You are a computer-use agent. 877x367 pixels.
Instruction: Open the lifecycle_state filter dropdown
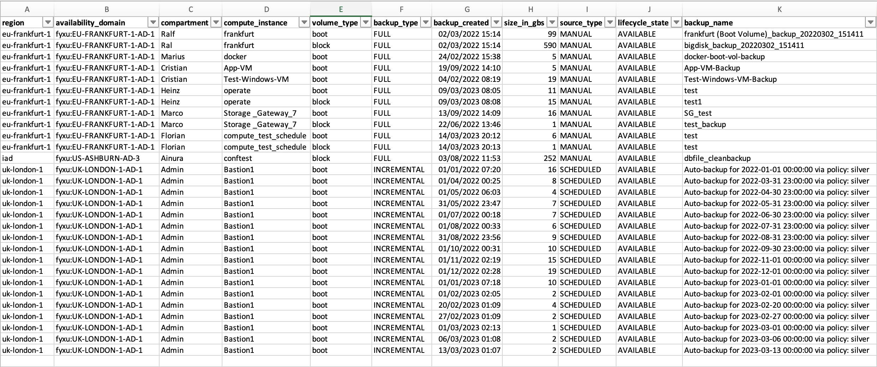coord(676,23)
